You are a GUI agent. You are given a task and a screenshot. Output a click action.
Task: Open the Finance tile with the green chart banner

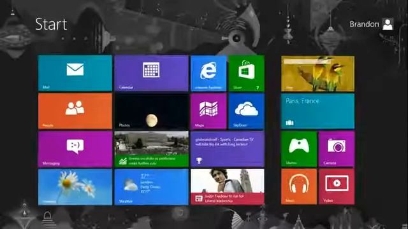(x=152, y=149)
